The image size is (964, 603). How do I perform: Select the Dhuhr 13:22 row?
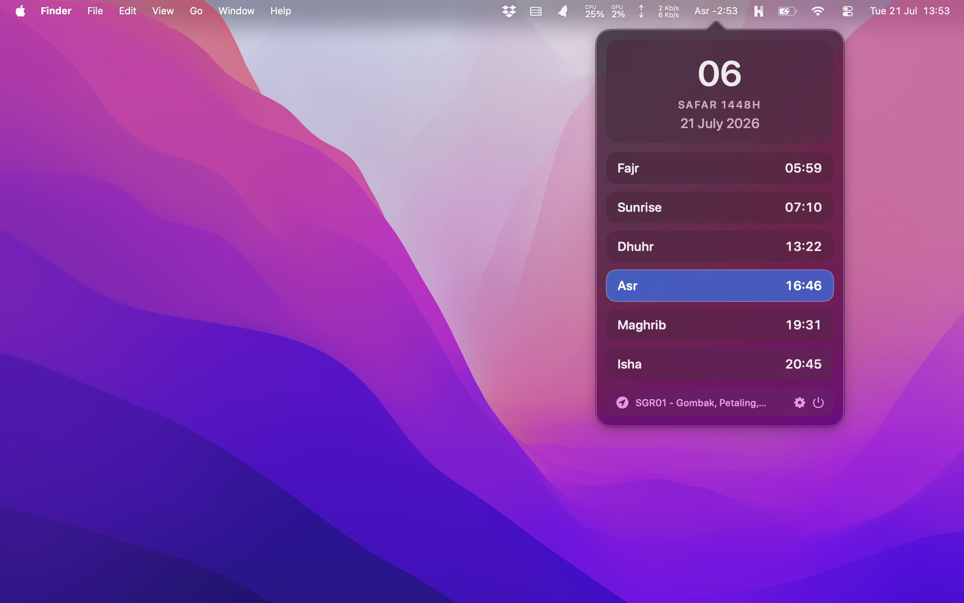tap(719, 246)
